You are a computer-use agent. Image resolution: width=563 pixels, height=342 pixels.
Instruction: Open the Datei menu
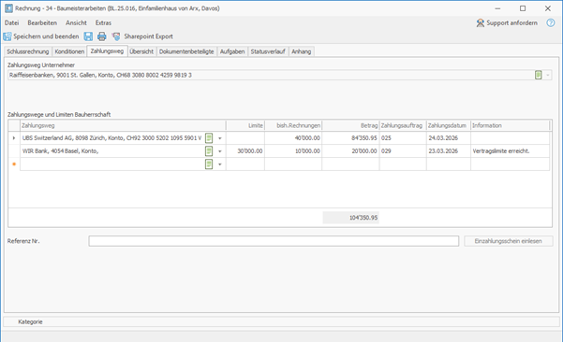(12, 23)
